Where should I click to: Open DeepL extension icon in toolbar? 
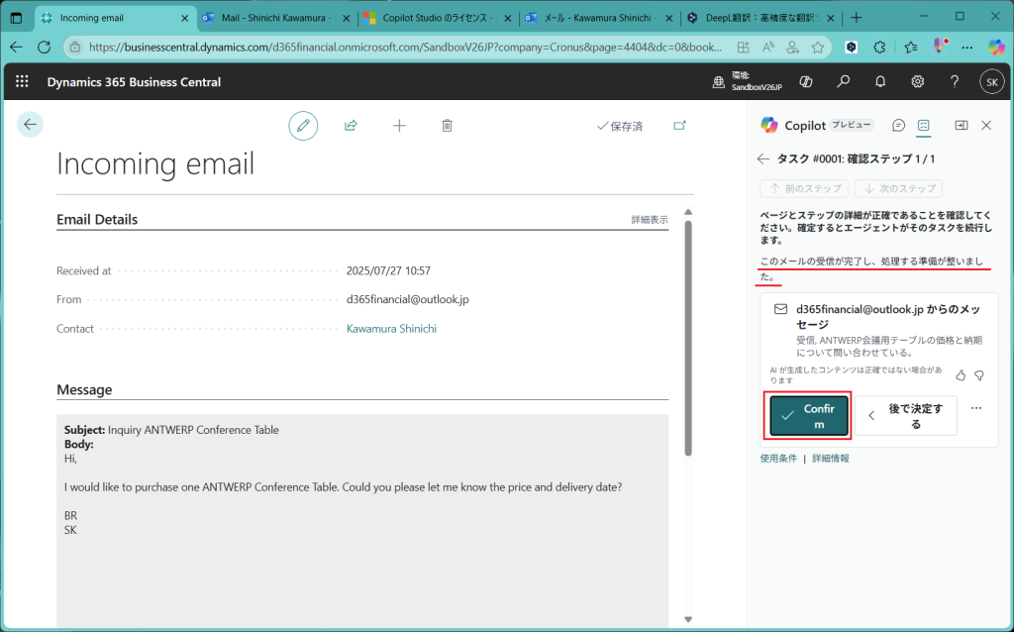852,47
